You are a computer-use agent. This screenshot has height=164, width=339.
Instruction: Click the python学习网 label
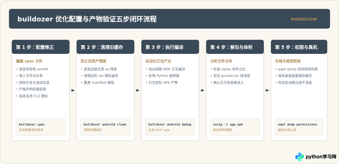(321, 157)
